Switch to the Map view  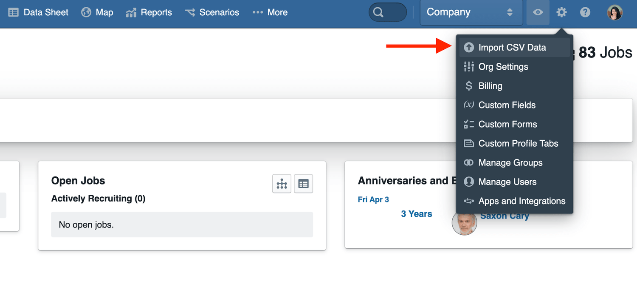click(97, 12)
